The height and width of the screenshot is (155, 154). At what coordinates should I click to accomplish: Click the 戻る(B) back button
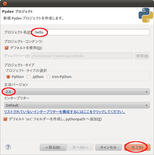point(53,147)
